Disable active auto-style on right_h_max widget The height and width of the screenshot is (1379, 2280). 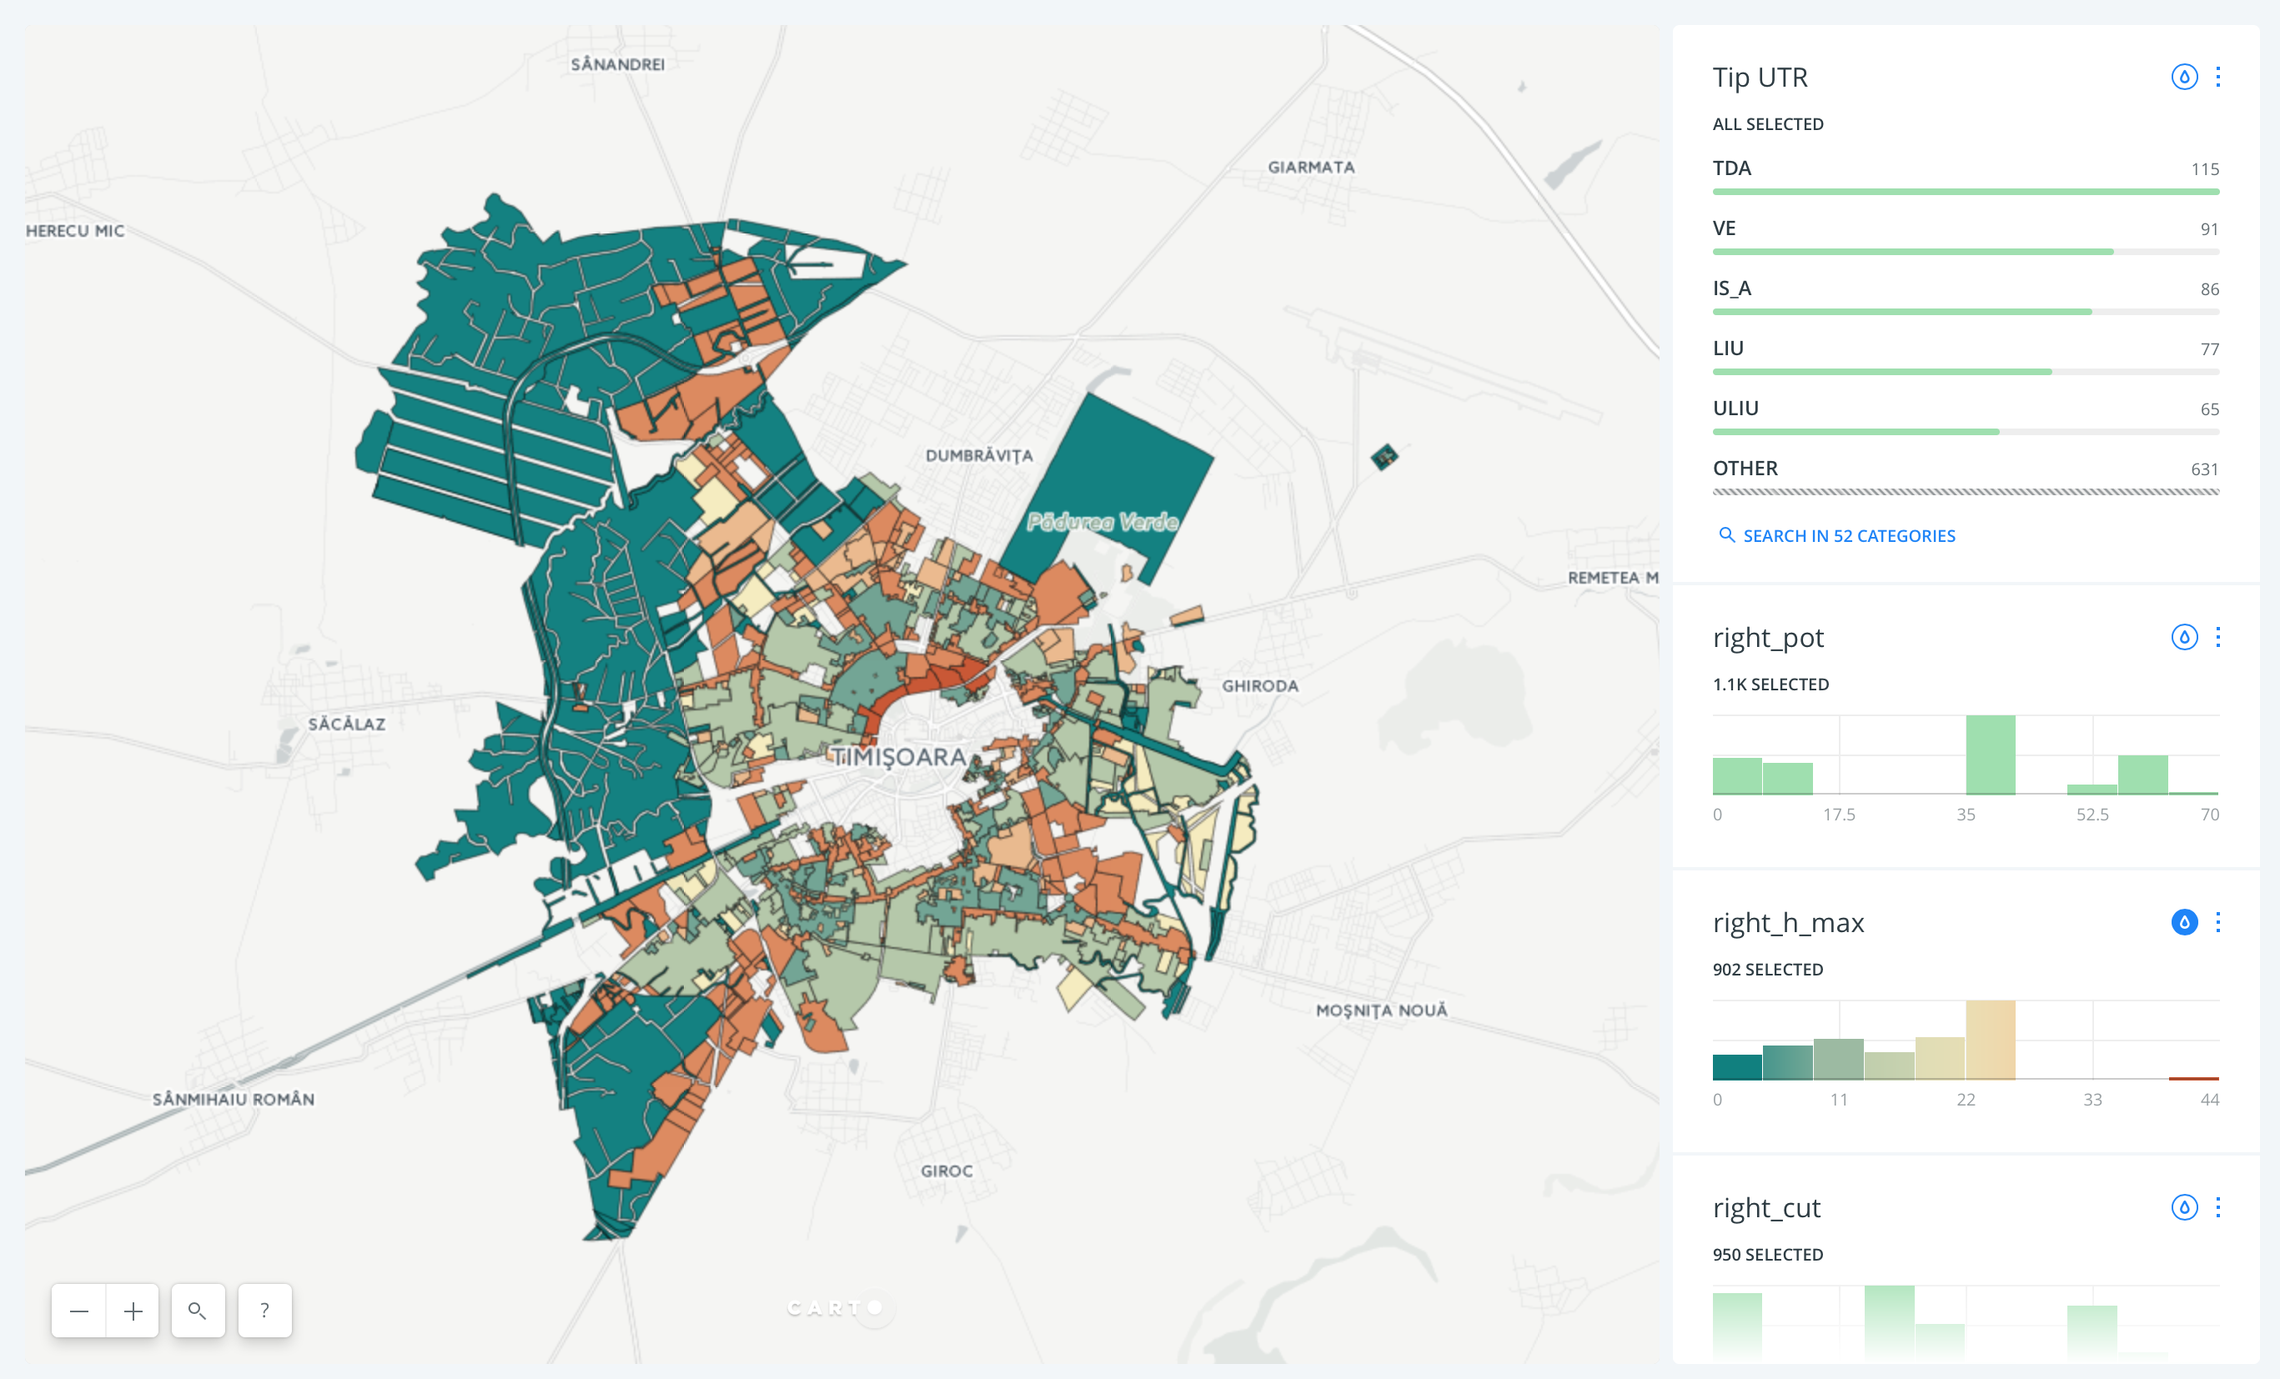coord(2184,922)
